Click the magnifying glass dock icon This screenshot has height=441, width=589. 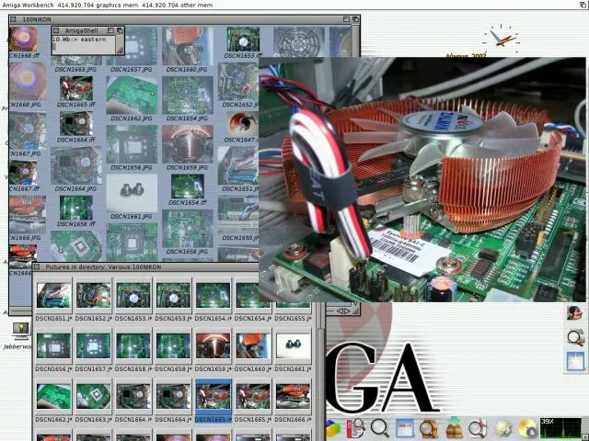click(x=380, y=428)
